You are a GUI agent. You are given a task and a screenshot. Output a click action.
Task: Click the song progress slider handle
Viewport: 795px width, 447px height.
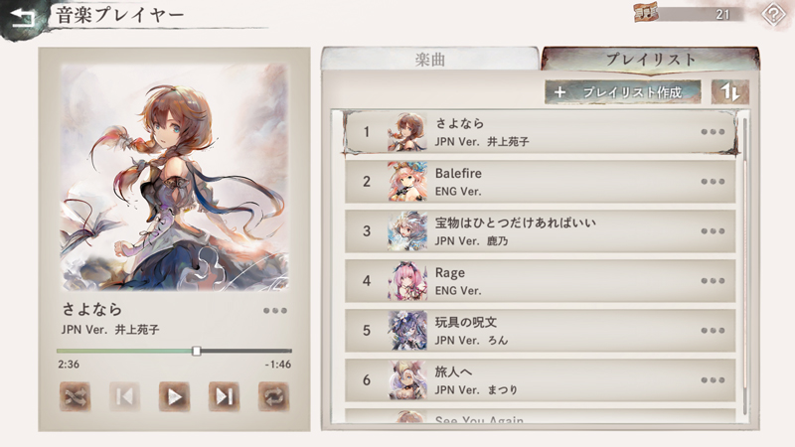click(197, 351)
